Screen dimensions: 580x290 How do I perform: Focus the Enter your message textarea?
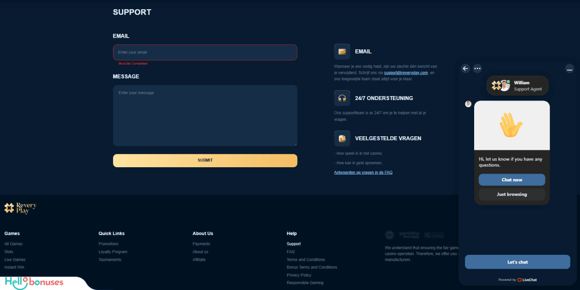pos(205,116)
